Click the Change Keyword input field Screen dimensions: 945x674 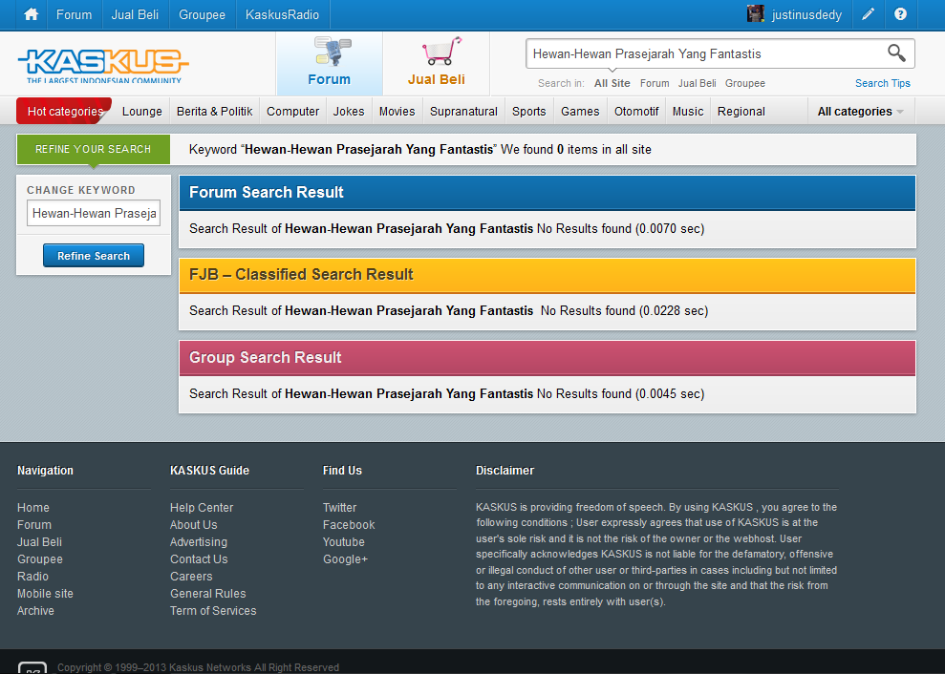(x=94, y=213)
